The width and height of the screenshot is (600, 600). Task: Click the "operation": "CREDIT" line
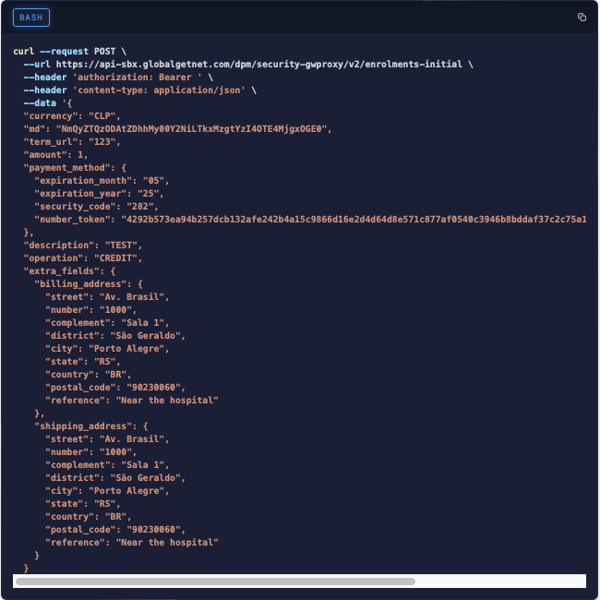pyautogui.click(x=83, y=258)
